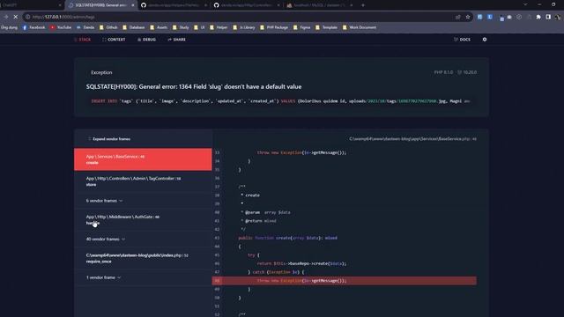The height and width of the screenshot is (317, 564).
Task: Open the Helper bookmarks folder
Action: (219, 27)
